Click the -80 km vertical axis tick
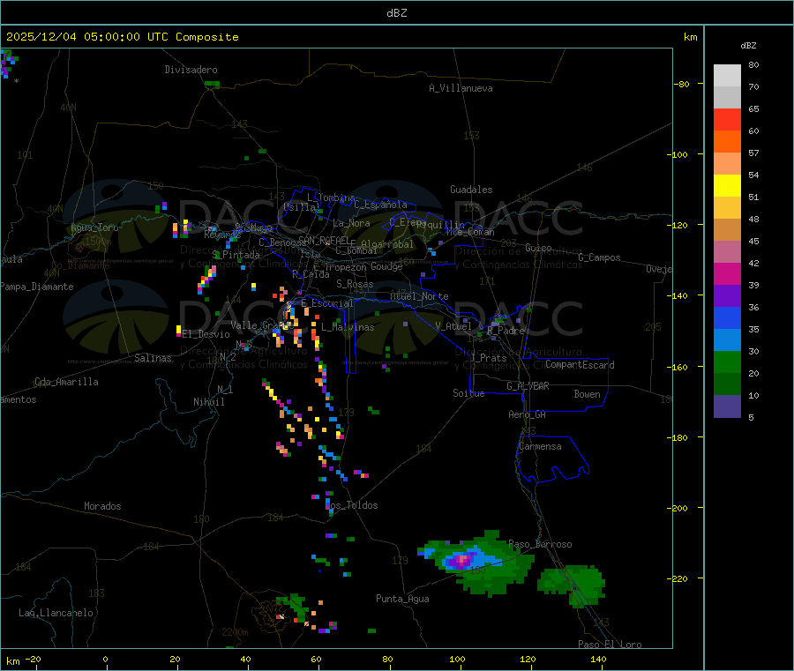 pos(682,84)
